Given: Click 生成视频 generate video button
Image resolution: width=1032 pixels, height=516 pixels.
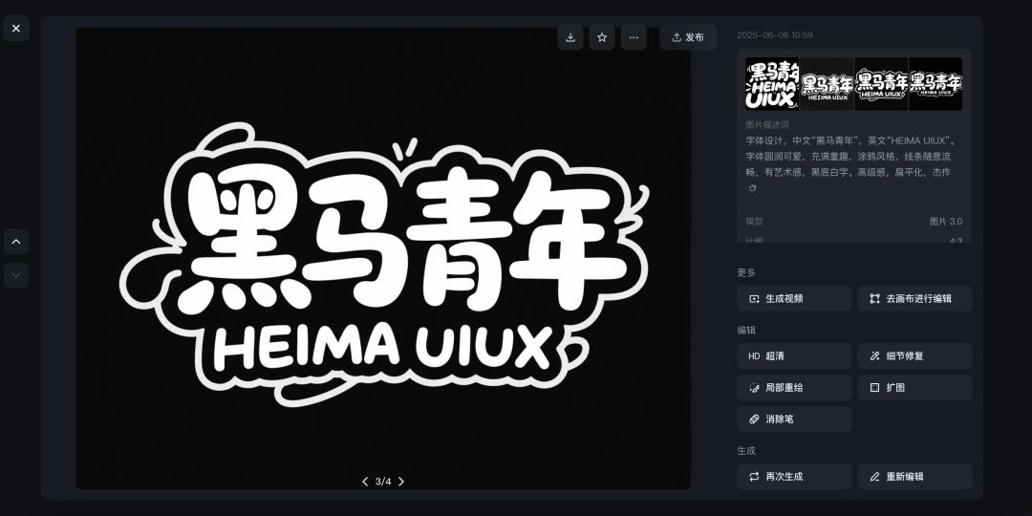Looking at the screenshot, I should tap(794, 298).
